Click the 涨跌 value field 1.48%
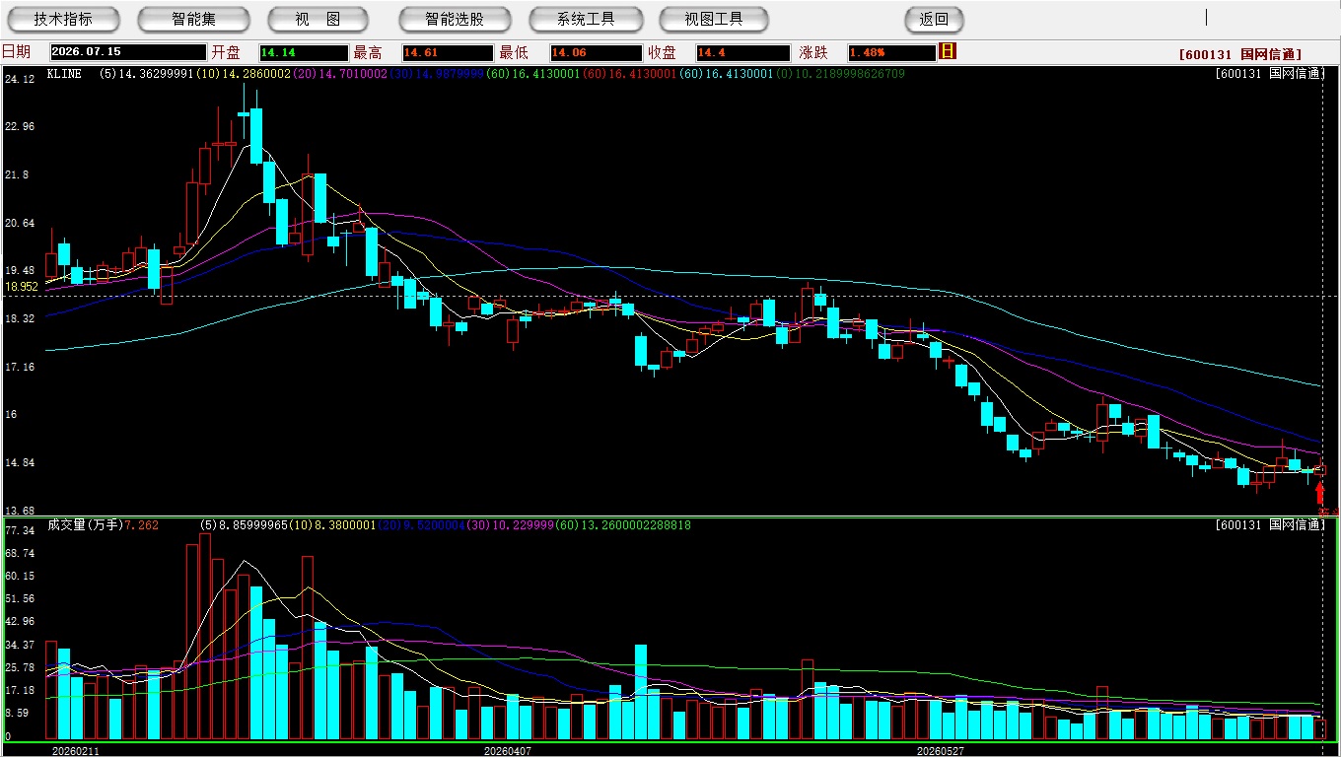 [x=891, y=52]
